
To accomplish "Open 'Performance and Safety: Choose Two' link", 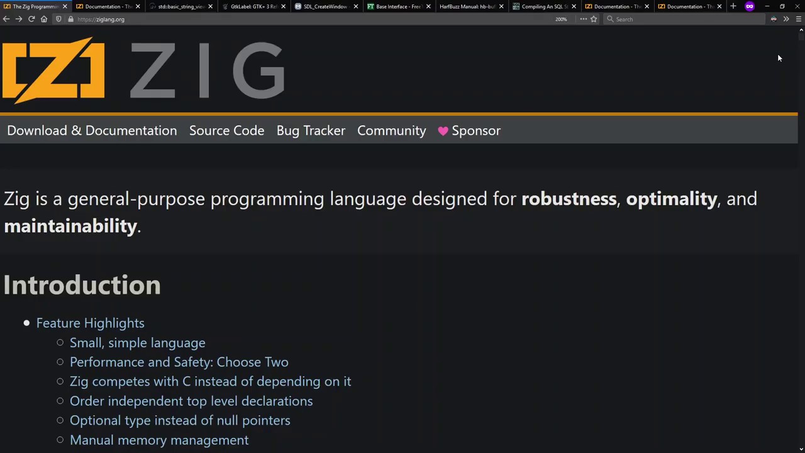I will [x=179, y=362].
